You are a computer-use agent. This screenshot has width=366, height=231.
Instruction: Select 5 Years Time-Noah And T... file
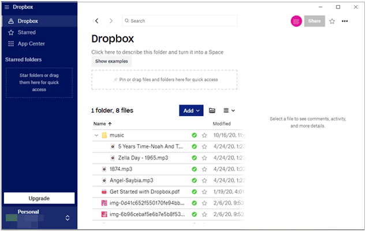[x=168, y=147]
